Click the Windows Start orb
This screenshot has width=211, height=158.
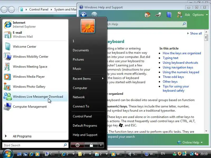click(8, 154)
